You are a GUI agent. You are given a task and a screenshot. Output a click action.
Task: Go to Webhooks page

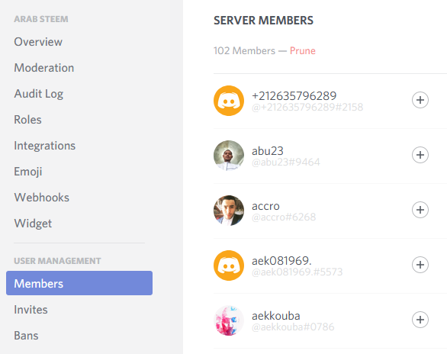point(42,198)
